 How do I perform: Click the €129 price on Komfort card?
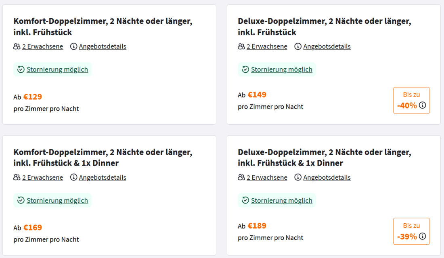(x=33, y=97)
